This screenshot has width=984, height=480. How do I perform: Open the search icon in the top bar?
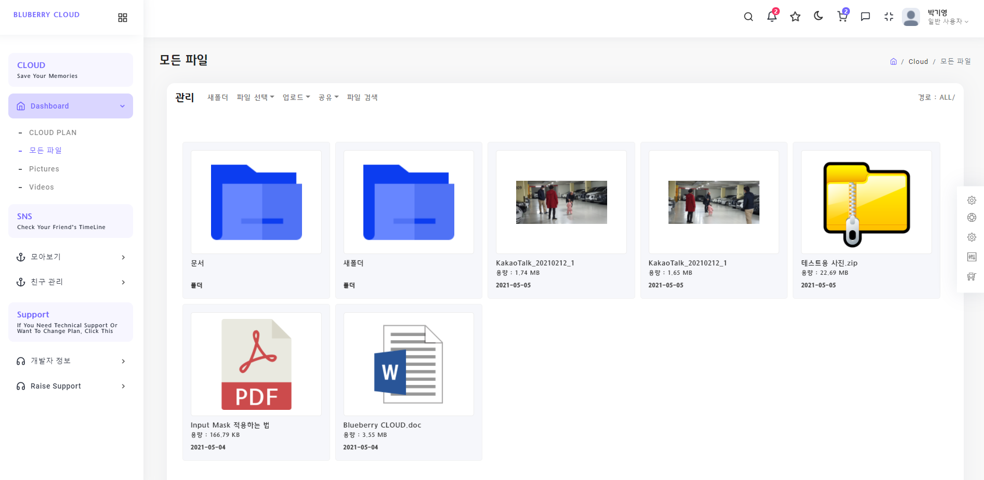(x=749, y=17)
